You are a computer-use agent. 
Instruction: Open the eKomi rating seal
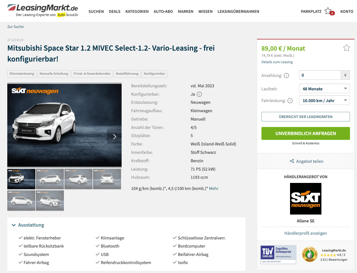click(310, 255)
